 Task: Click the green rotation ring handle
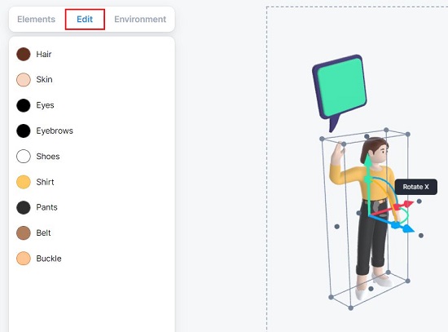pos(406,216)
